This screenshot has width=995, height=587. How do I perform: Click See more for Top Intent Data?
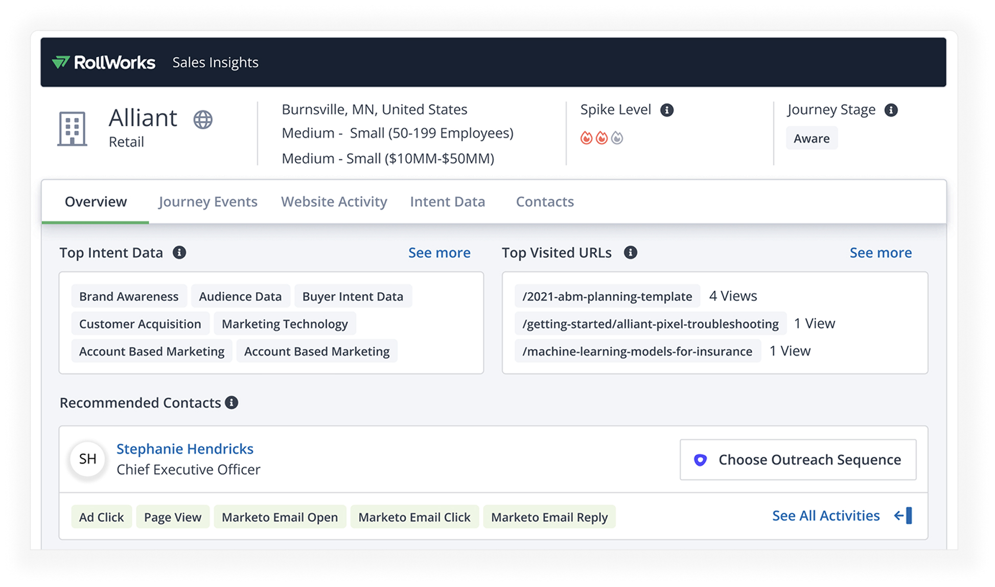click(x=439, y=252)
